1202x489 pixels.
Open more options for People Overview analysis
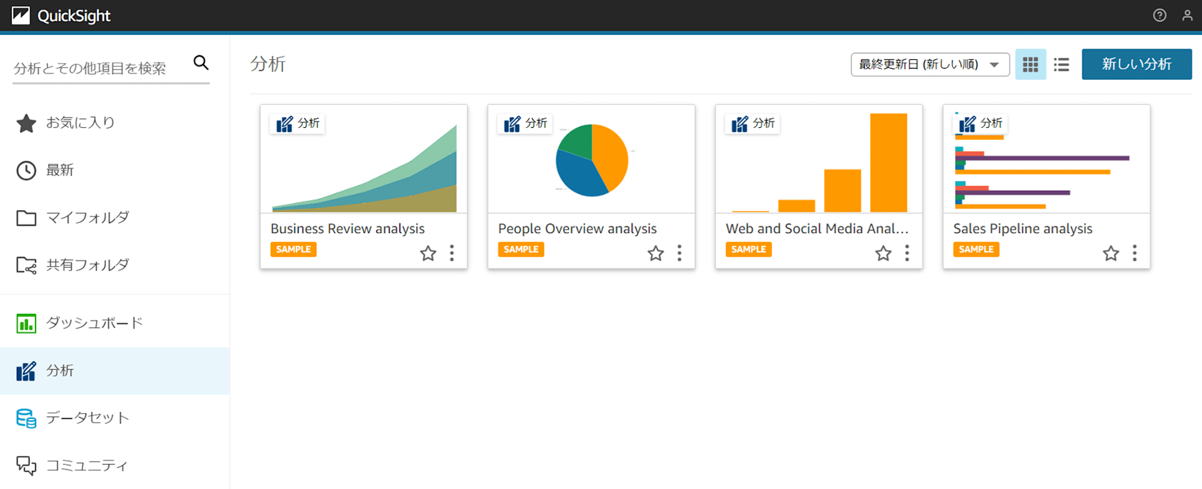point(680,253)
